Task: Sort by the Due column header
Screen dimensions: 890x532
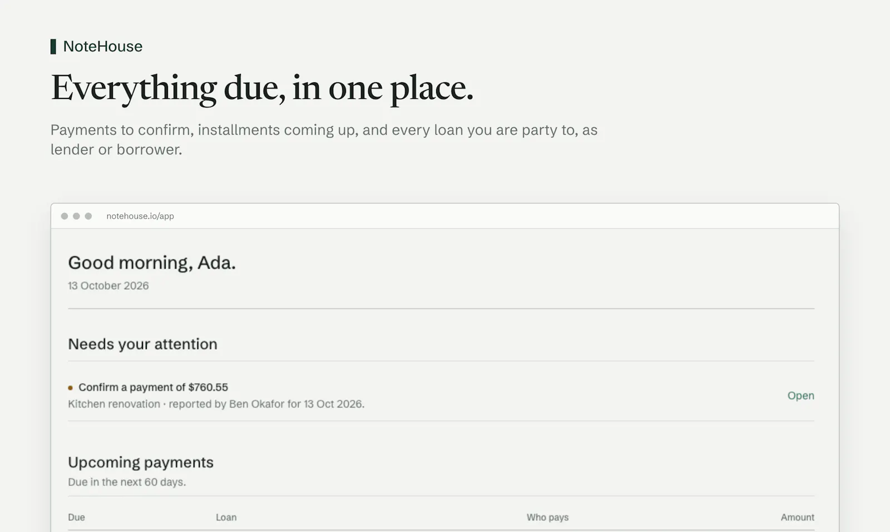Action: [76, 517]
